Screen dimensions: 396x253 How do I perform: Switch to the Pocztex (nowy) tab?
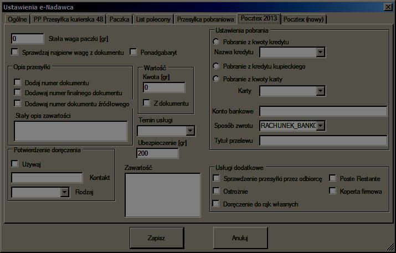pos(304,19)
